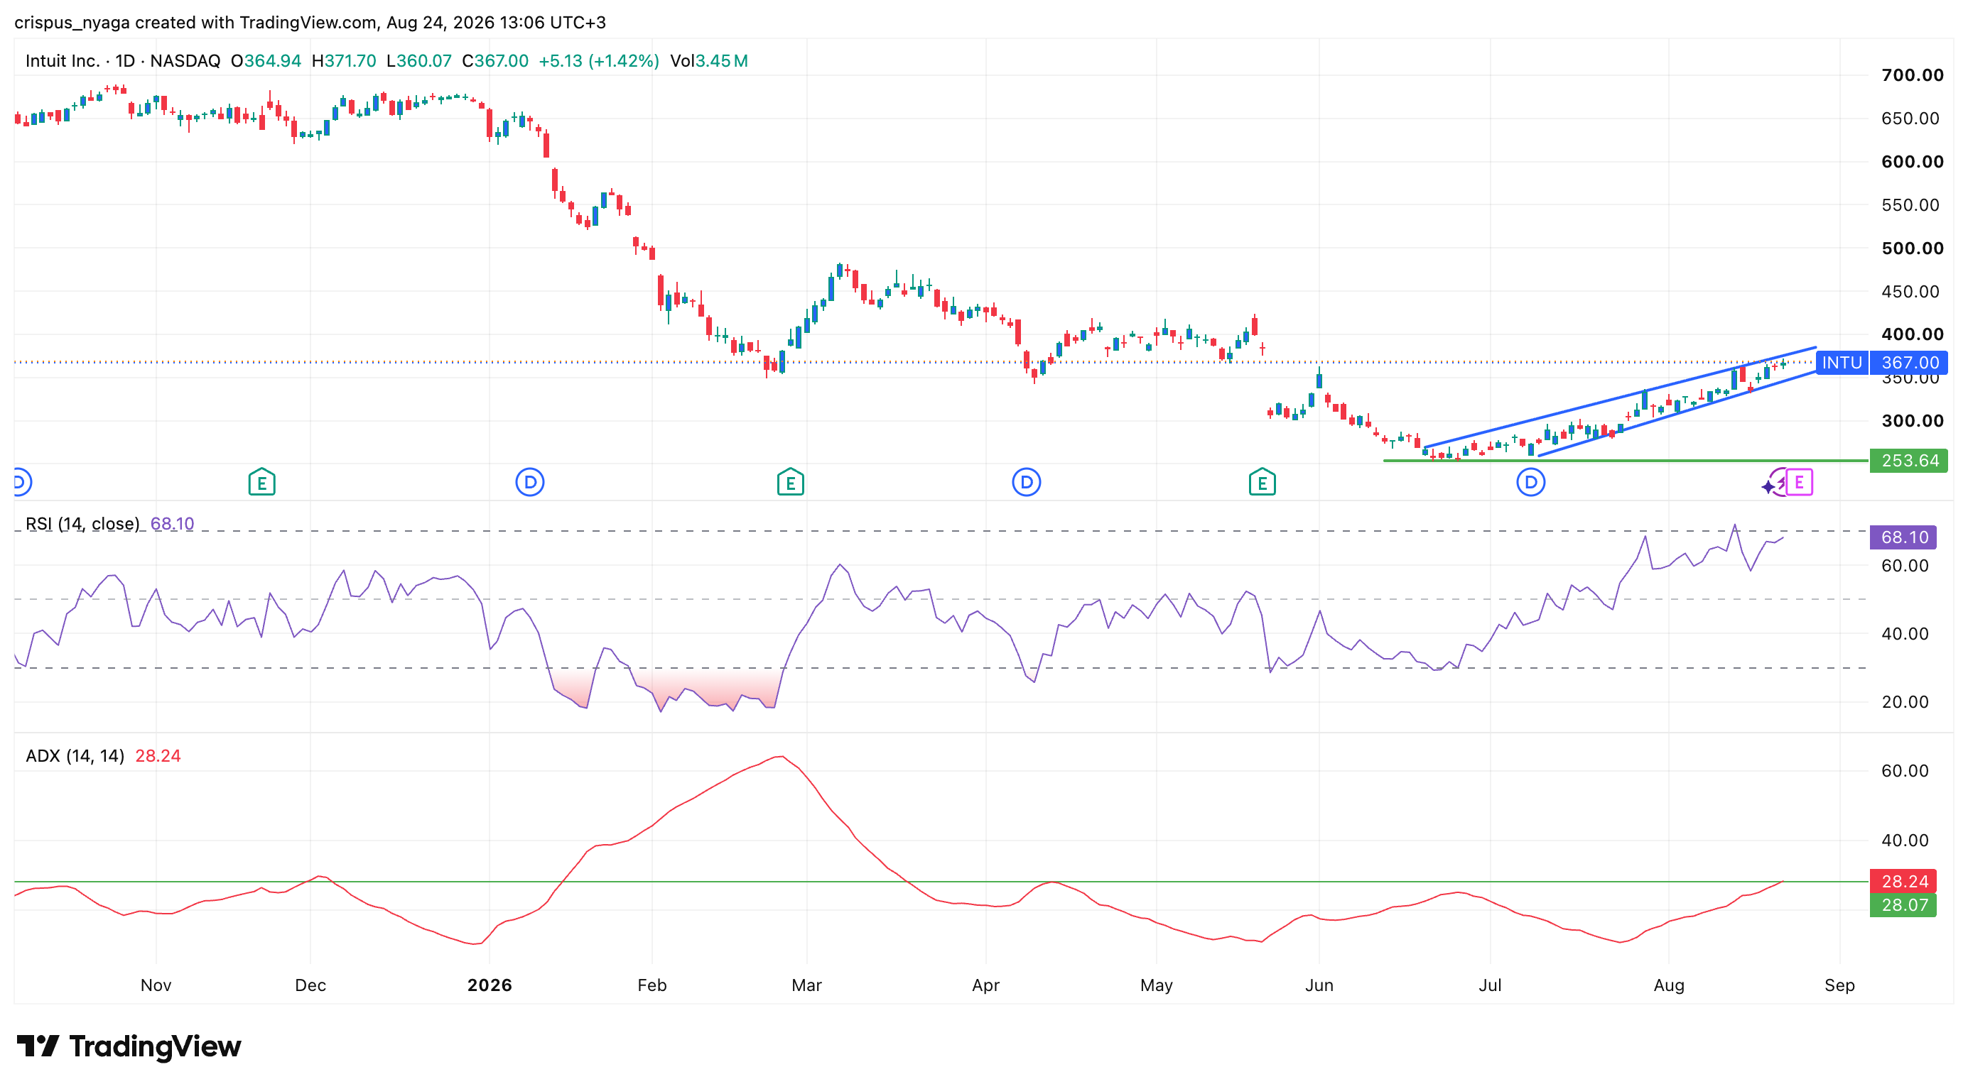
Task: Click the Dec label on time axis
Action: click(310, 985)
